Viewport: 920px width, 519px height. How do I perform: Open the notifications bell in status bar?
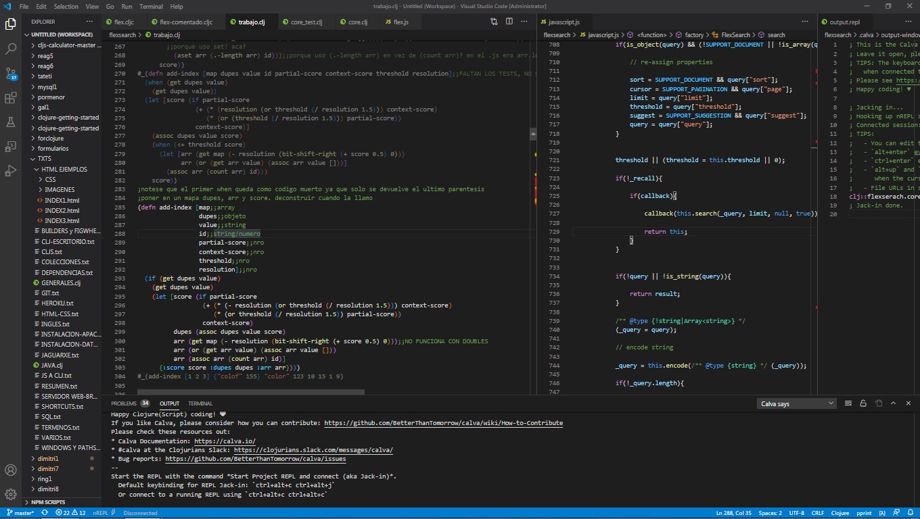(x=910, y=513)
